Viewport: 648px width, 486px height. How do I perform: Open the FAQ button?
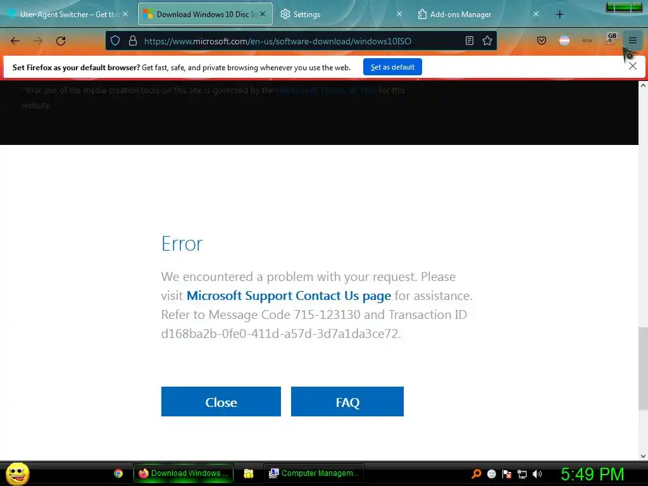347,402
